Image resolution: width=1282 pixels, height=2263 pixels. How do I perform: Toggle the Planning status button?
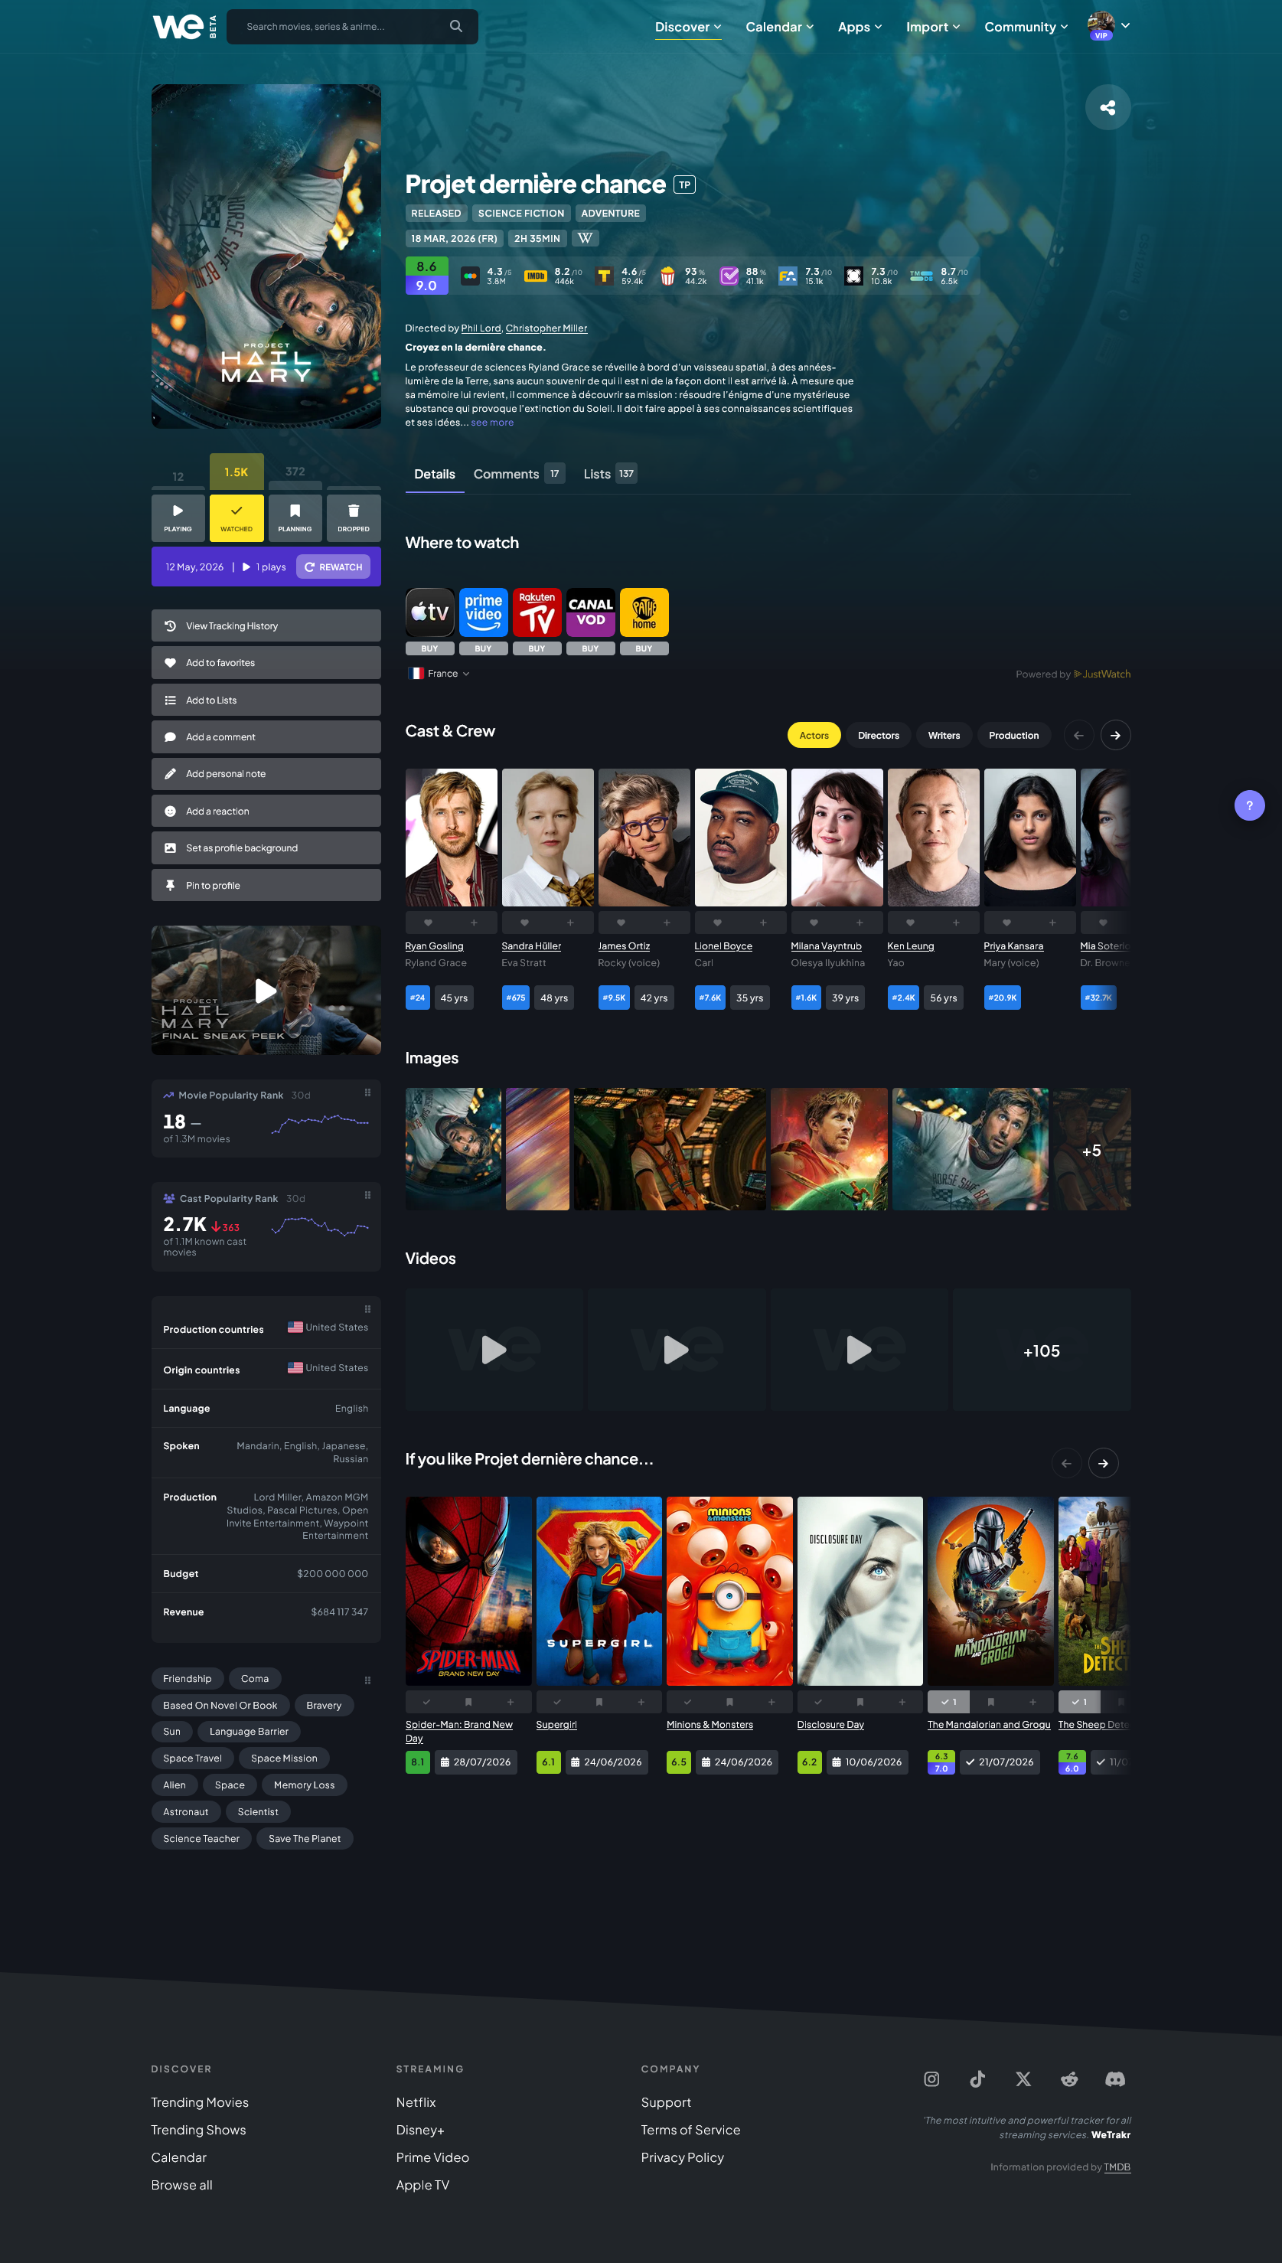(x=295, y=518)
